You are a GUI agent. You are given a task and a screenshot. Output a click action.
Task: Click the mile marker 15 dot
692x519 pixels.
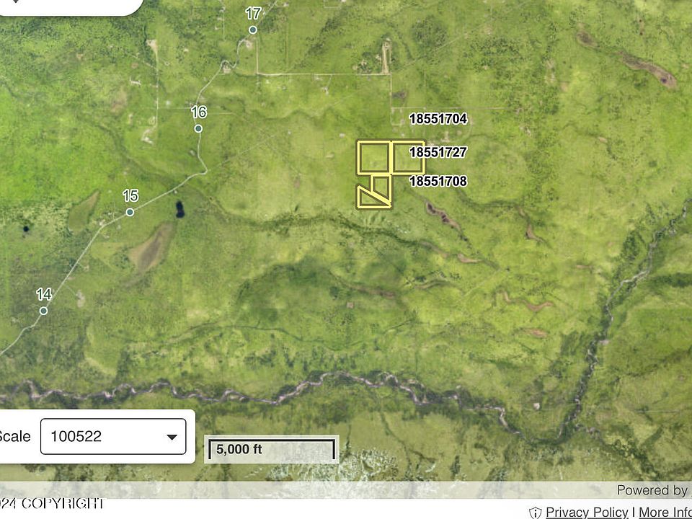click(x=130, y=212)
